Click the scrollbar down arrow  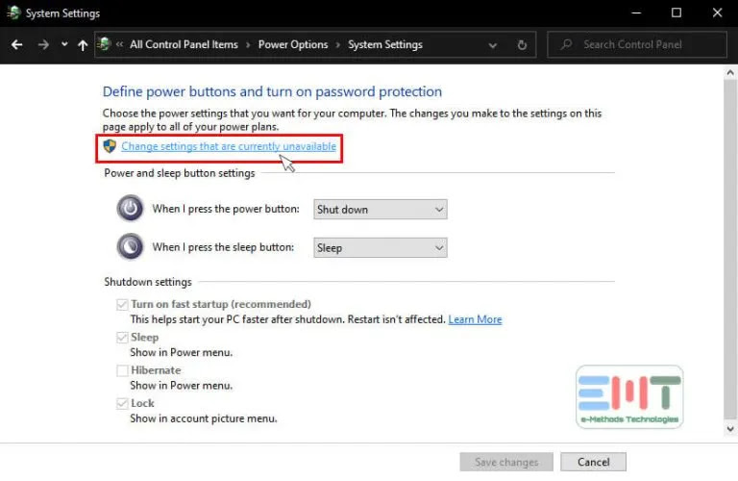[730, 429]
